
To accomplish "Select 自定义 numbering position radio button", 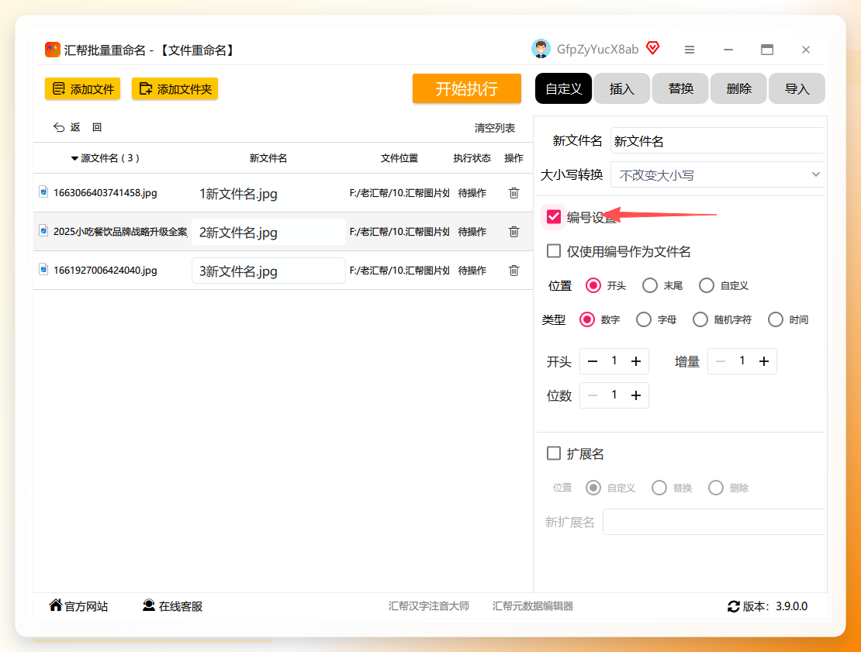I will coord(707,285).
